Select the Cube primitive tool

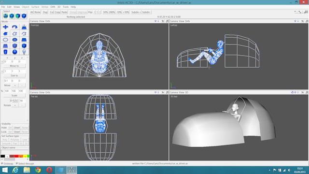tap(24, 46)
